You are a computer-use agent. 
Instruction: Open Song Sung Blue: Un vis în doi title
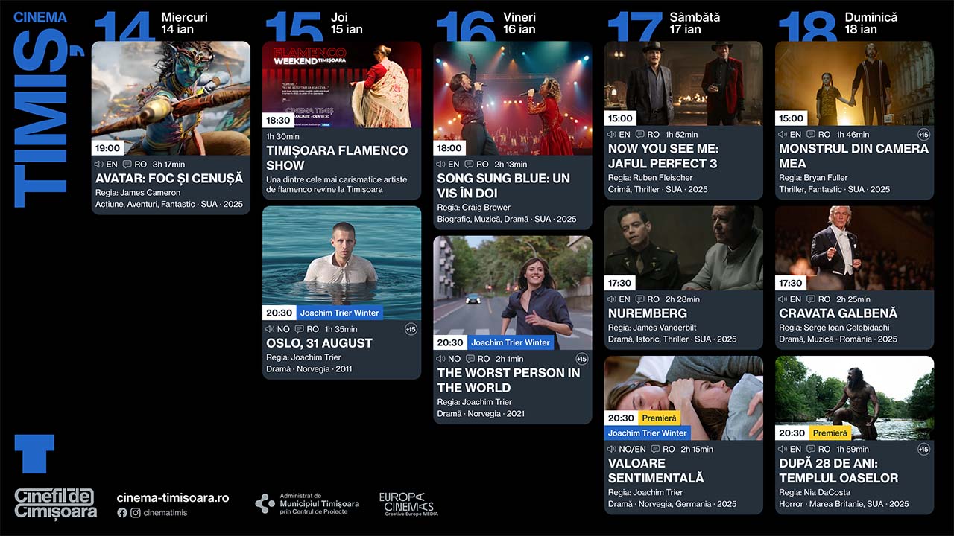coord(503,186)
